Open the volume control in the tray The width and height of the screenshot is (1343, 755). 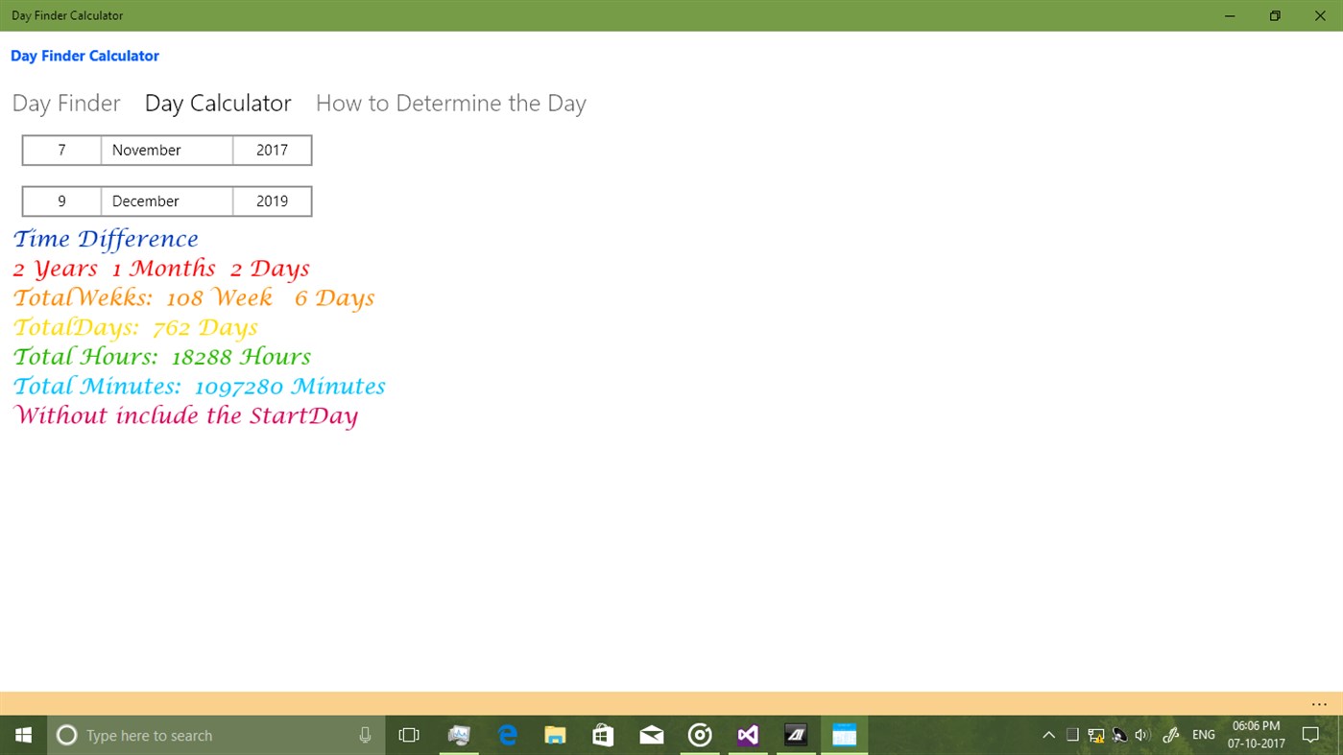pos(1141,735)
